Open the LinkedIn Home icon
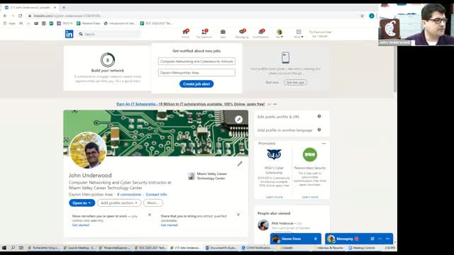 click(185, 33)
